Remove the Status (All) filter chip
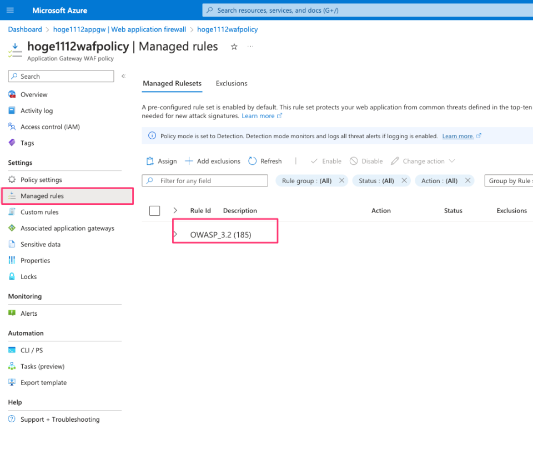This screenshot has height=460, width=533. click(404, 180)
